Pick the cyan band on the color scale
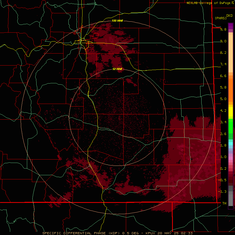The width and height of the screenshot is (235, 235). [x=231, y=144]
